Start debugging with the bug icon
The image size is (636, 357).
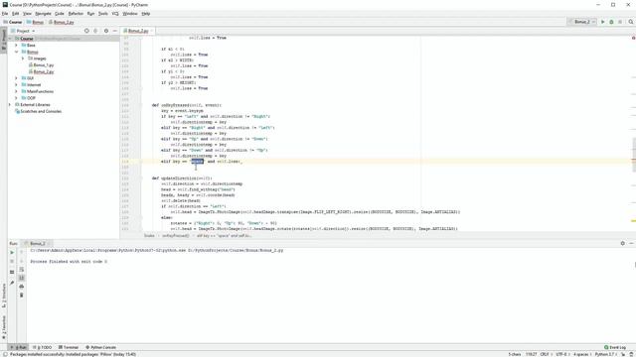(611, 22)
